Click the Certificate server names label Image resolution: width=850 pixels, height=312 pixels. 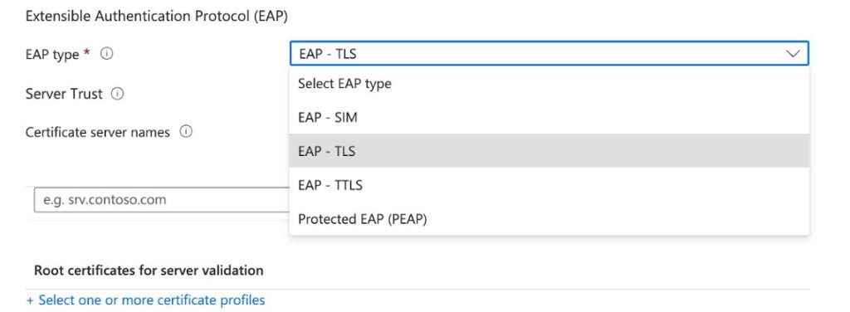[98, 132]
